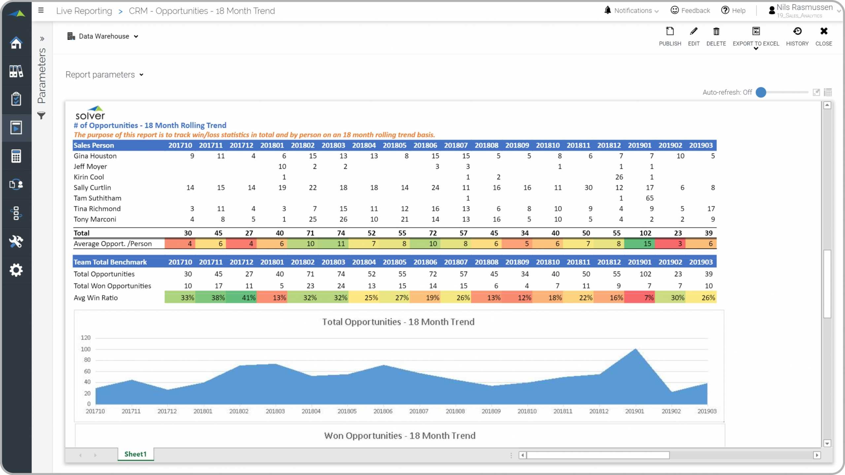Select the filter icon below toolbar

42,116
